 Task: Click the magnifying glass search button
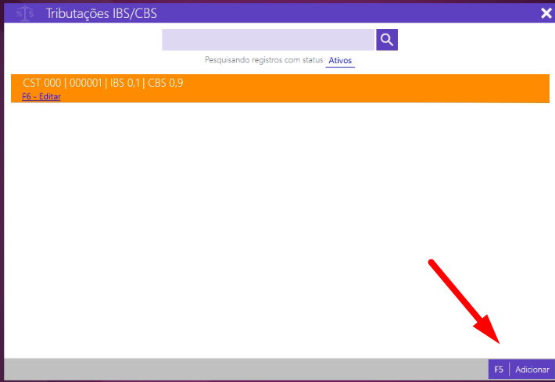pyautogui.click(x=387, y=40)
